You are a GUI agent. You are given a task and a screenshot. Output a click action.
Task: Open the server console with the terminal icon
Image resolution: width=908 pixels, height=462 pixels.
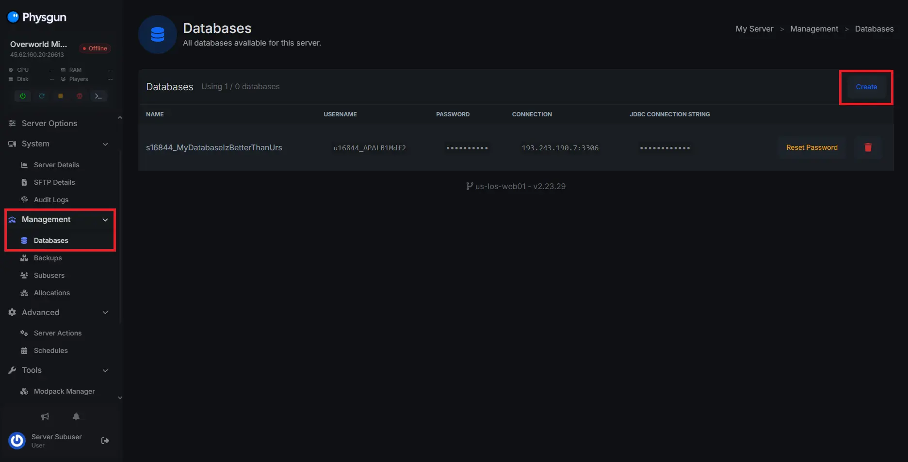(x=98, y=96)
